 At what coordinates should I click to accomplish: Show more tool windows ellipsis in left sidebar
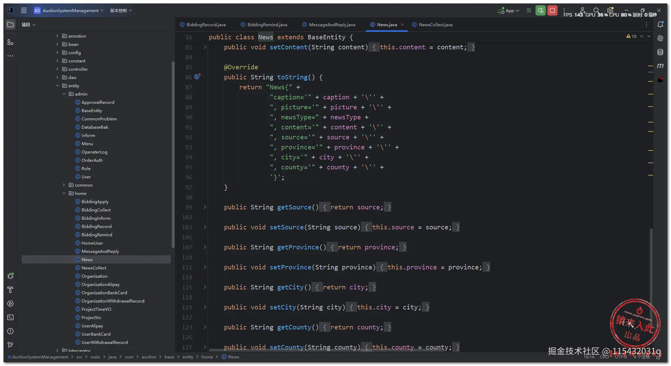[x=10, y=56]
